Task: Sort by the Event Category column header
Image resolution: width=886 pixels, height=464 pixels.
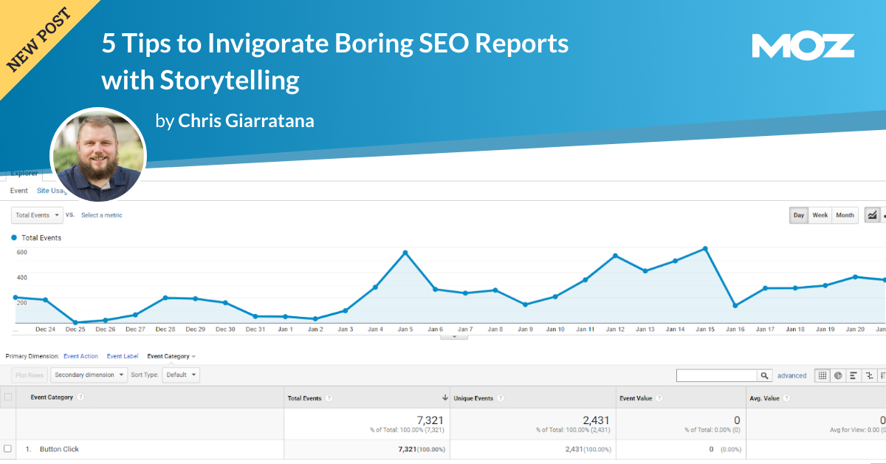Action: (x=52, y=398)
